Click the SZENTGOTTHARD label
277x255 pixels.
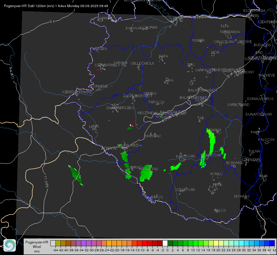77,92
